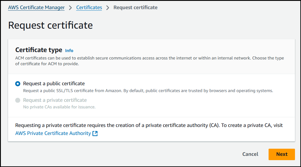301x167 pixels.
Task: Click the orange Next button
Action: (281, 154)
